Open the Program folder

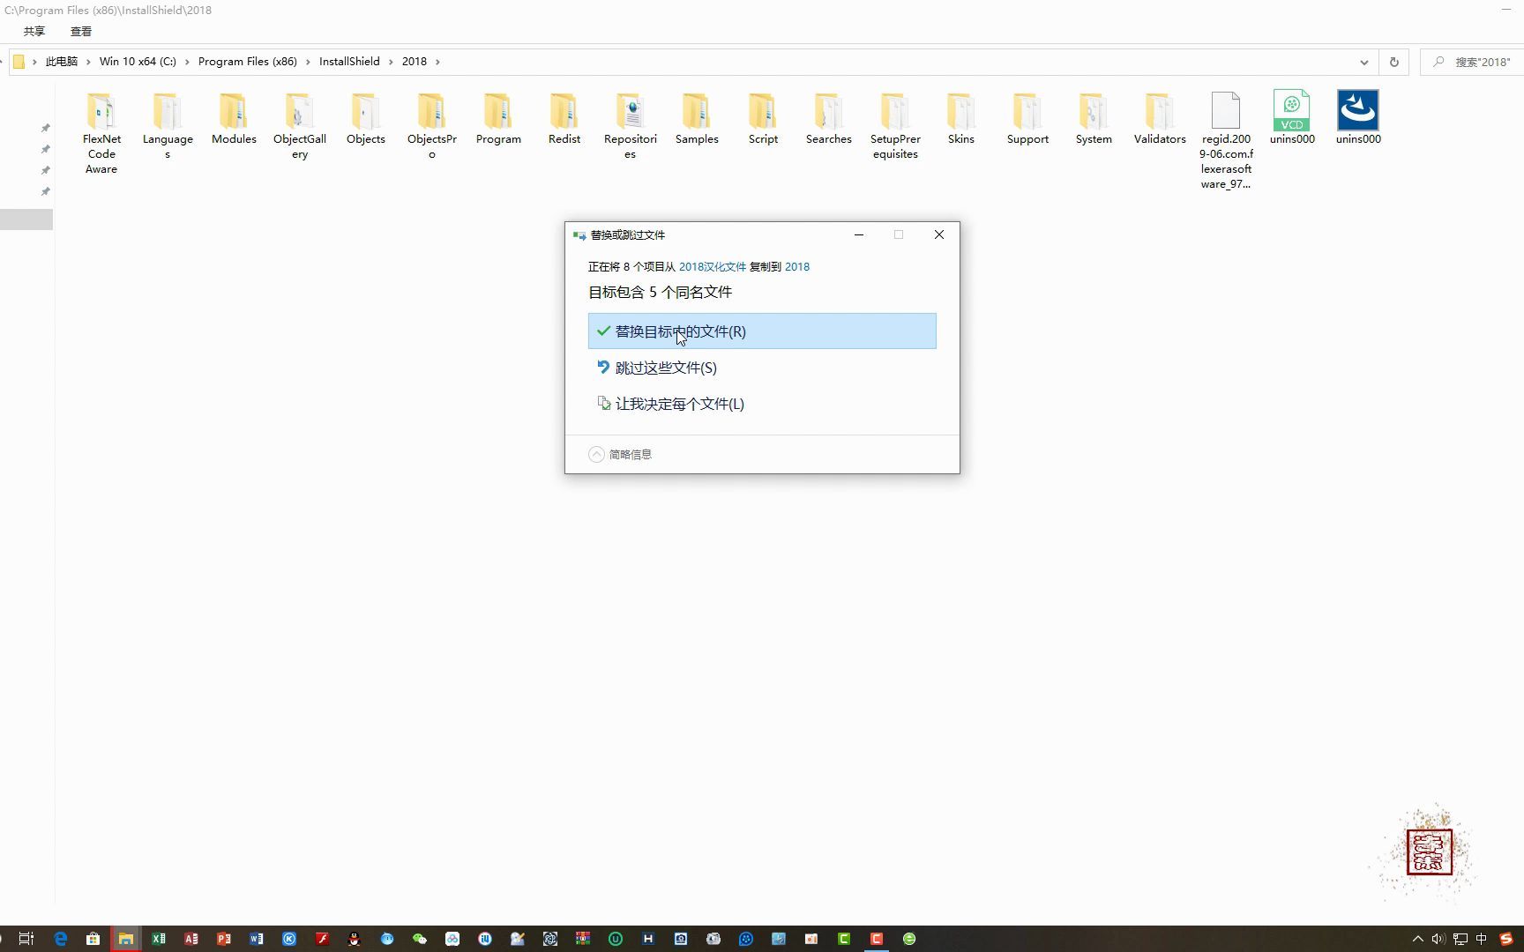pyautogui.click(x=498, y=118)
